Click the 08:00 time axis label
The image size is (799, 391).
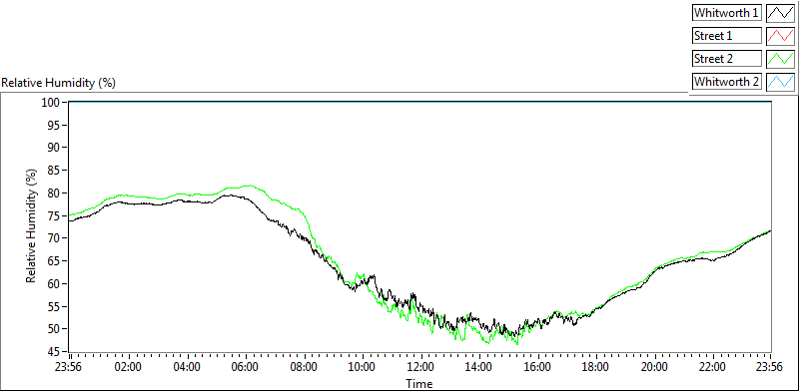pyautogui.click(x=305, y=367)
